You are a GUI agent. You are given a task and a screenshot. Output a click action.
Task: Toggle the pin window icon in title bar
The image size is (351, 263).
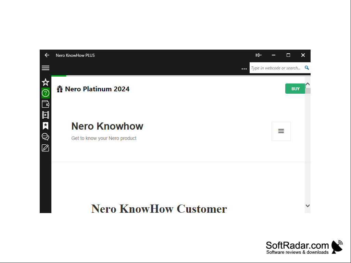(x=259, y=55)
